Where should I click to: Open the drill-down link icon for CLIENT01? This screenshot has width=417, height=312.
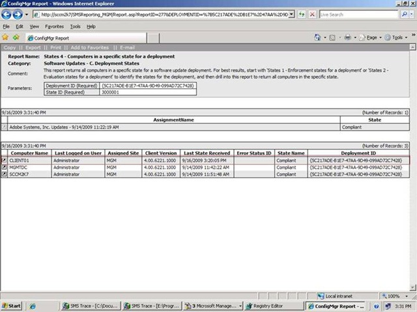[x=4, y=160]
